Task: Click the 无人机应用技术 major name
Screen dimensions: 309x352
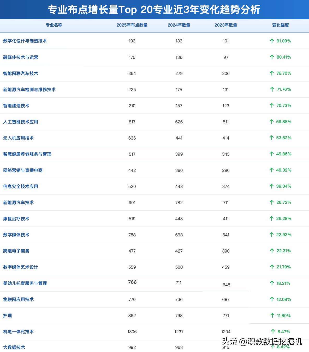Action: 19,138
